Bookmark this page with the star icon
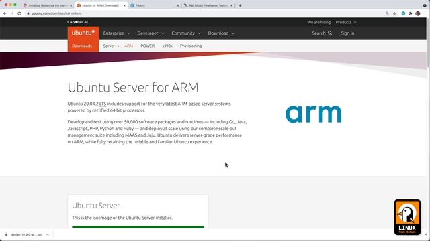Viewport: 430px width, 241px height. coord(394,13)
